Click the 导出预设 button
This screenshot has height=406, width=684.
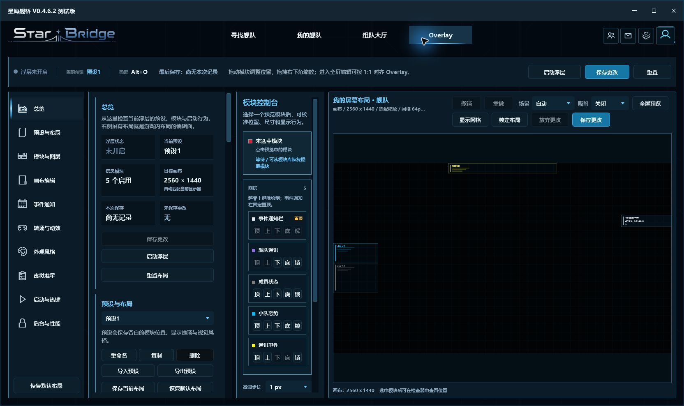(185, 371)
